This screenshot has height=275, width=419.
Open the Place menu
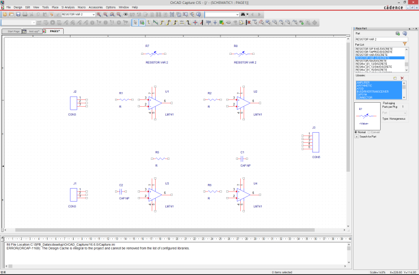click(55, 7)
